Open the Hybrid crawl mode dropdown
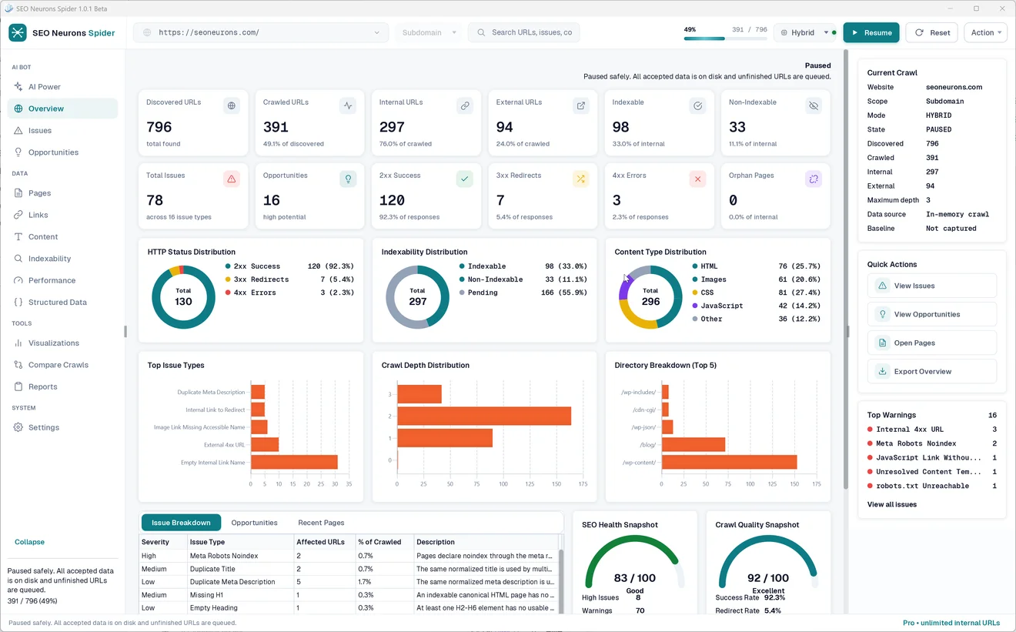1016x632 pixels. (x=806, y=32)
